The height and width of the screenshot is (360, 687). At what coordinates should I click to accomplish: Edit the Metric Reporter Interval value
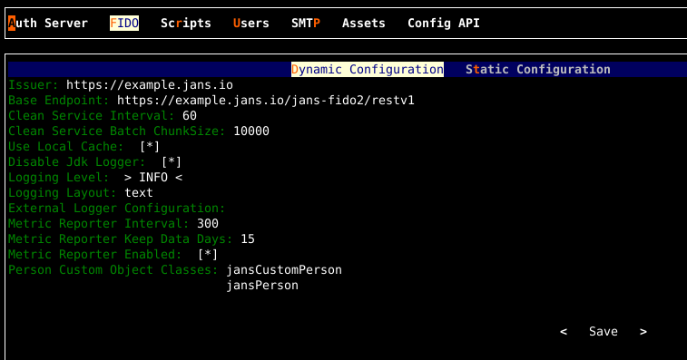(x=208, y=223)
